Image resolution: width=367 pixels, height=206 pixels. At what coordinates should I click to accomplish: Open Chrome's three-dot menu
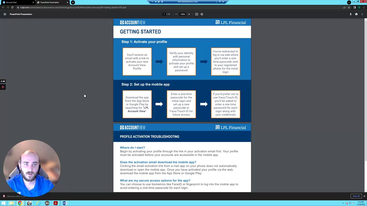pos(364,7)
